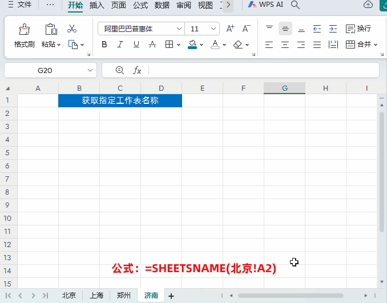387x303 pixels.
Task: Toggle italic formatting
Action: (x=120, y=45)
